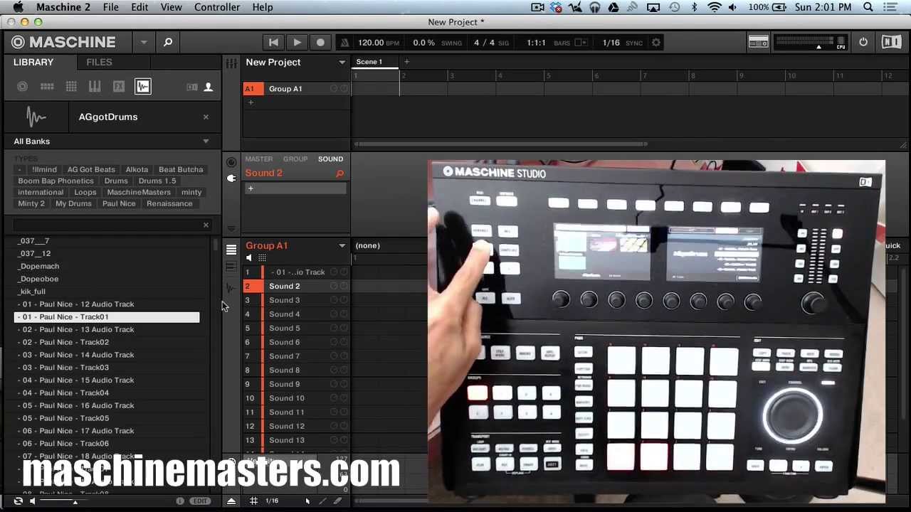
Task: Open the hardware controller connection icon
Action: (758, 43)
